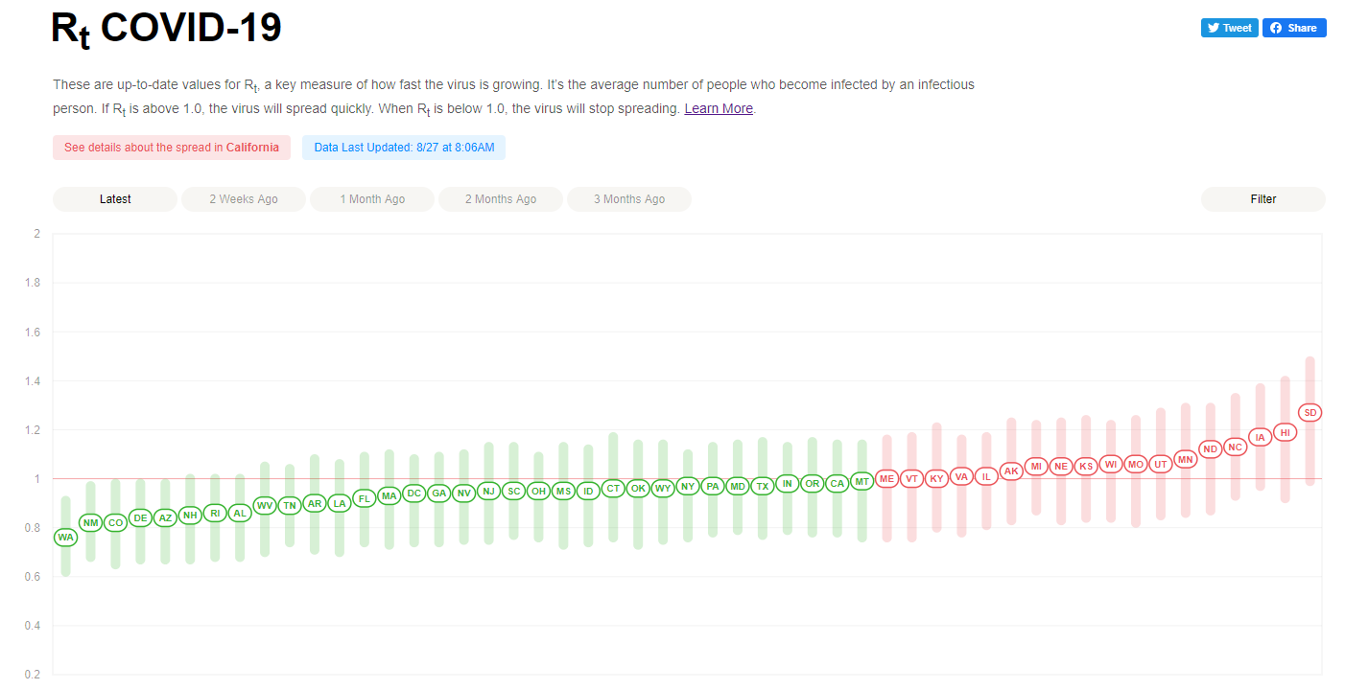Select the OH state marker
The height and width of the screenshot is (689, 1345).
tap(538, 491)
